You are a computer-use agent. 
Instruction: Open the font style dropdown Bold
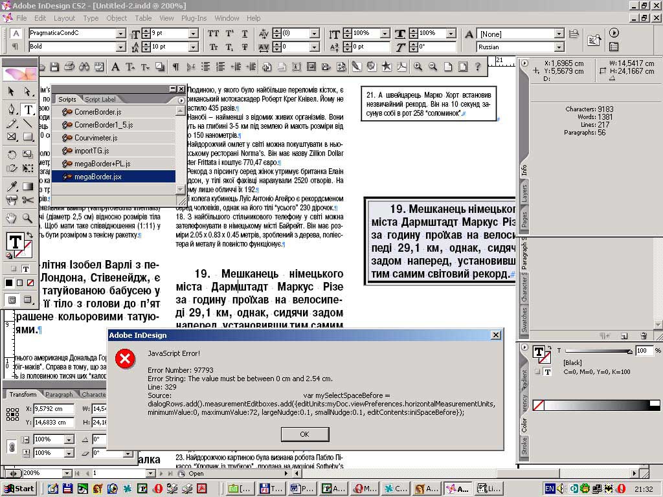(x=121, y=47)
